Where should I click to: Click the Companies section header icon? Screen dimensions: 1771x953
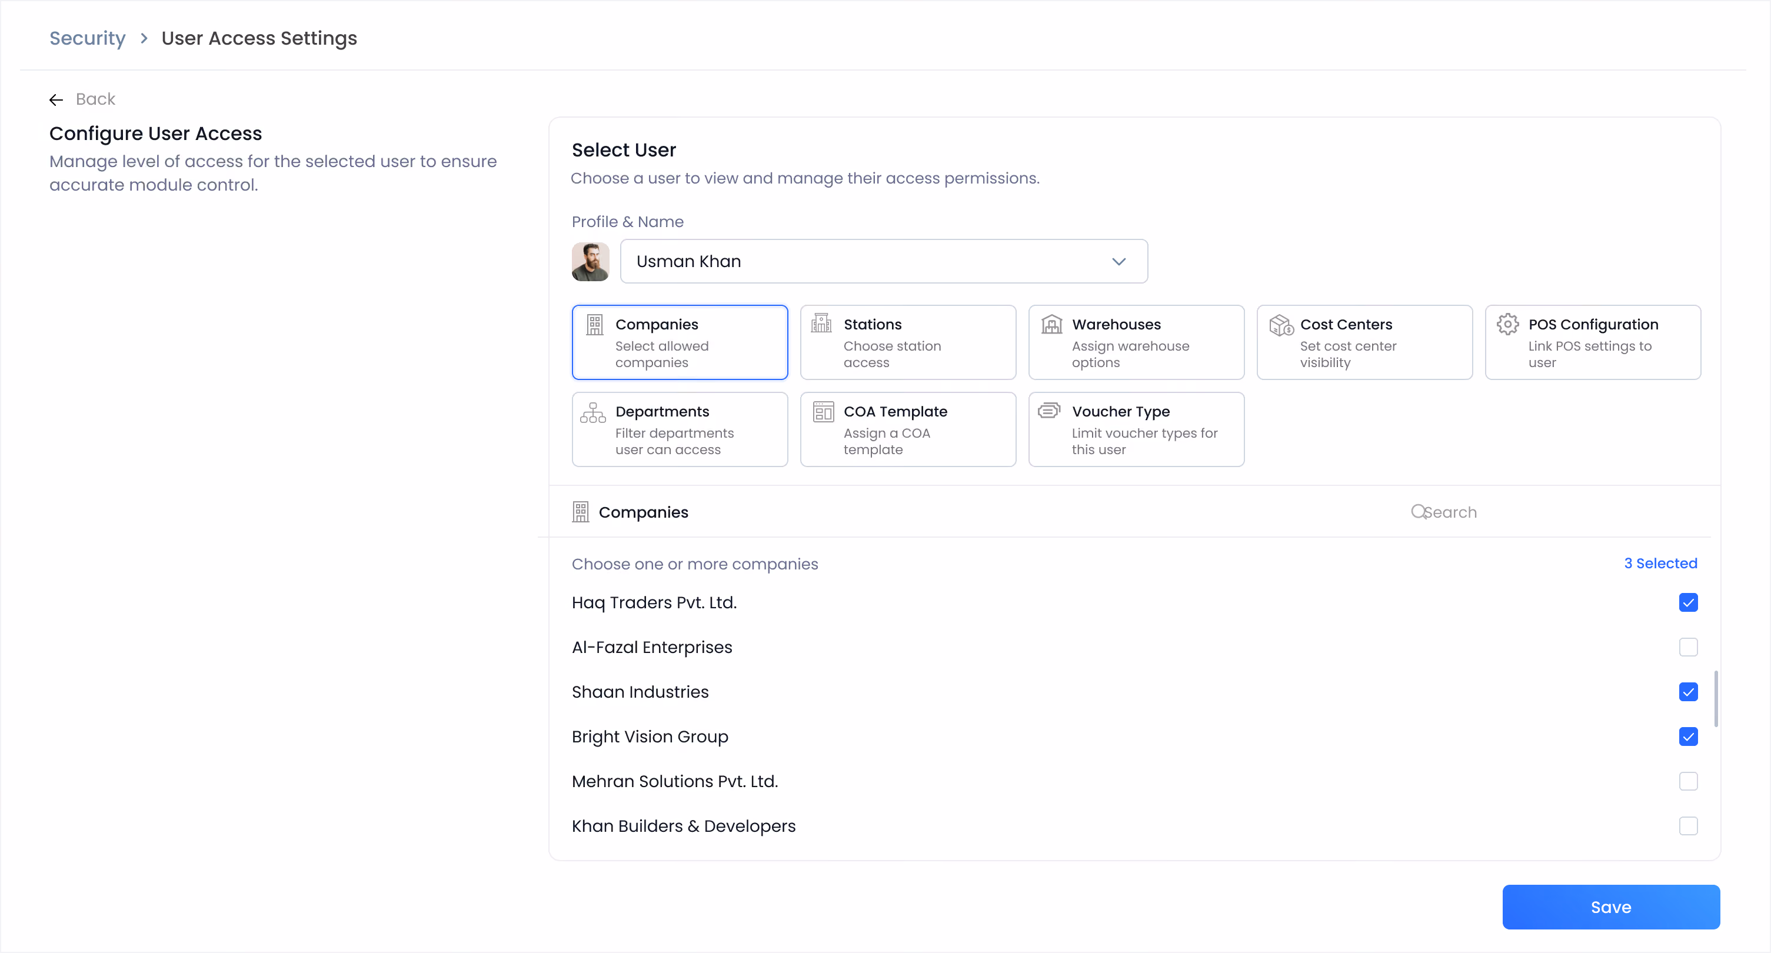click(581, 512)
